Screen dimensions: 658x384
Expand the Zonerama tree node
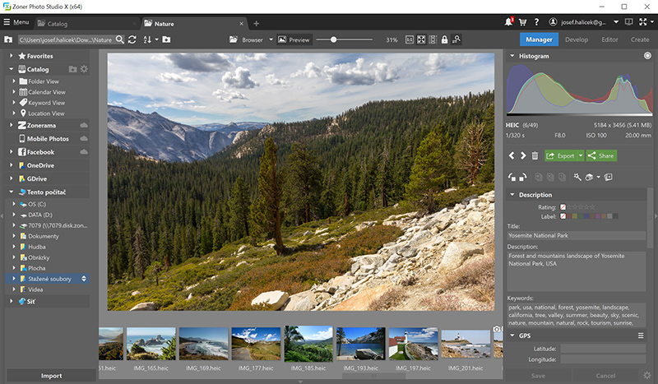(12, 125)
